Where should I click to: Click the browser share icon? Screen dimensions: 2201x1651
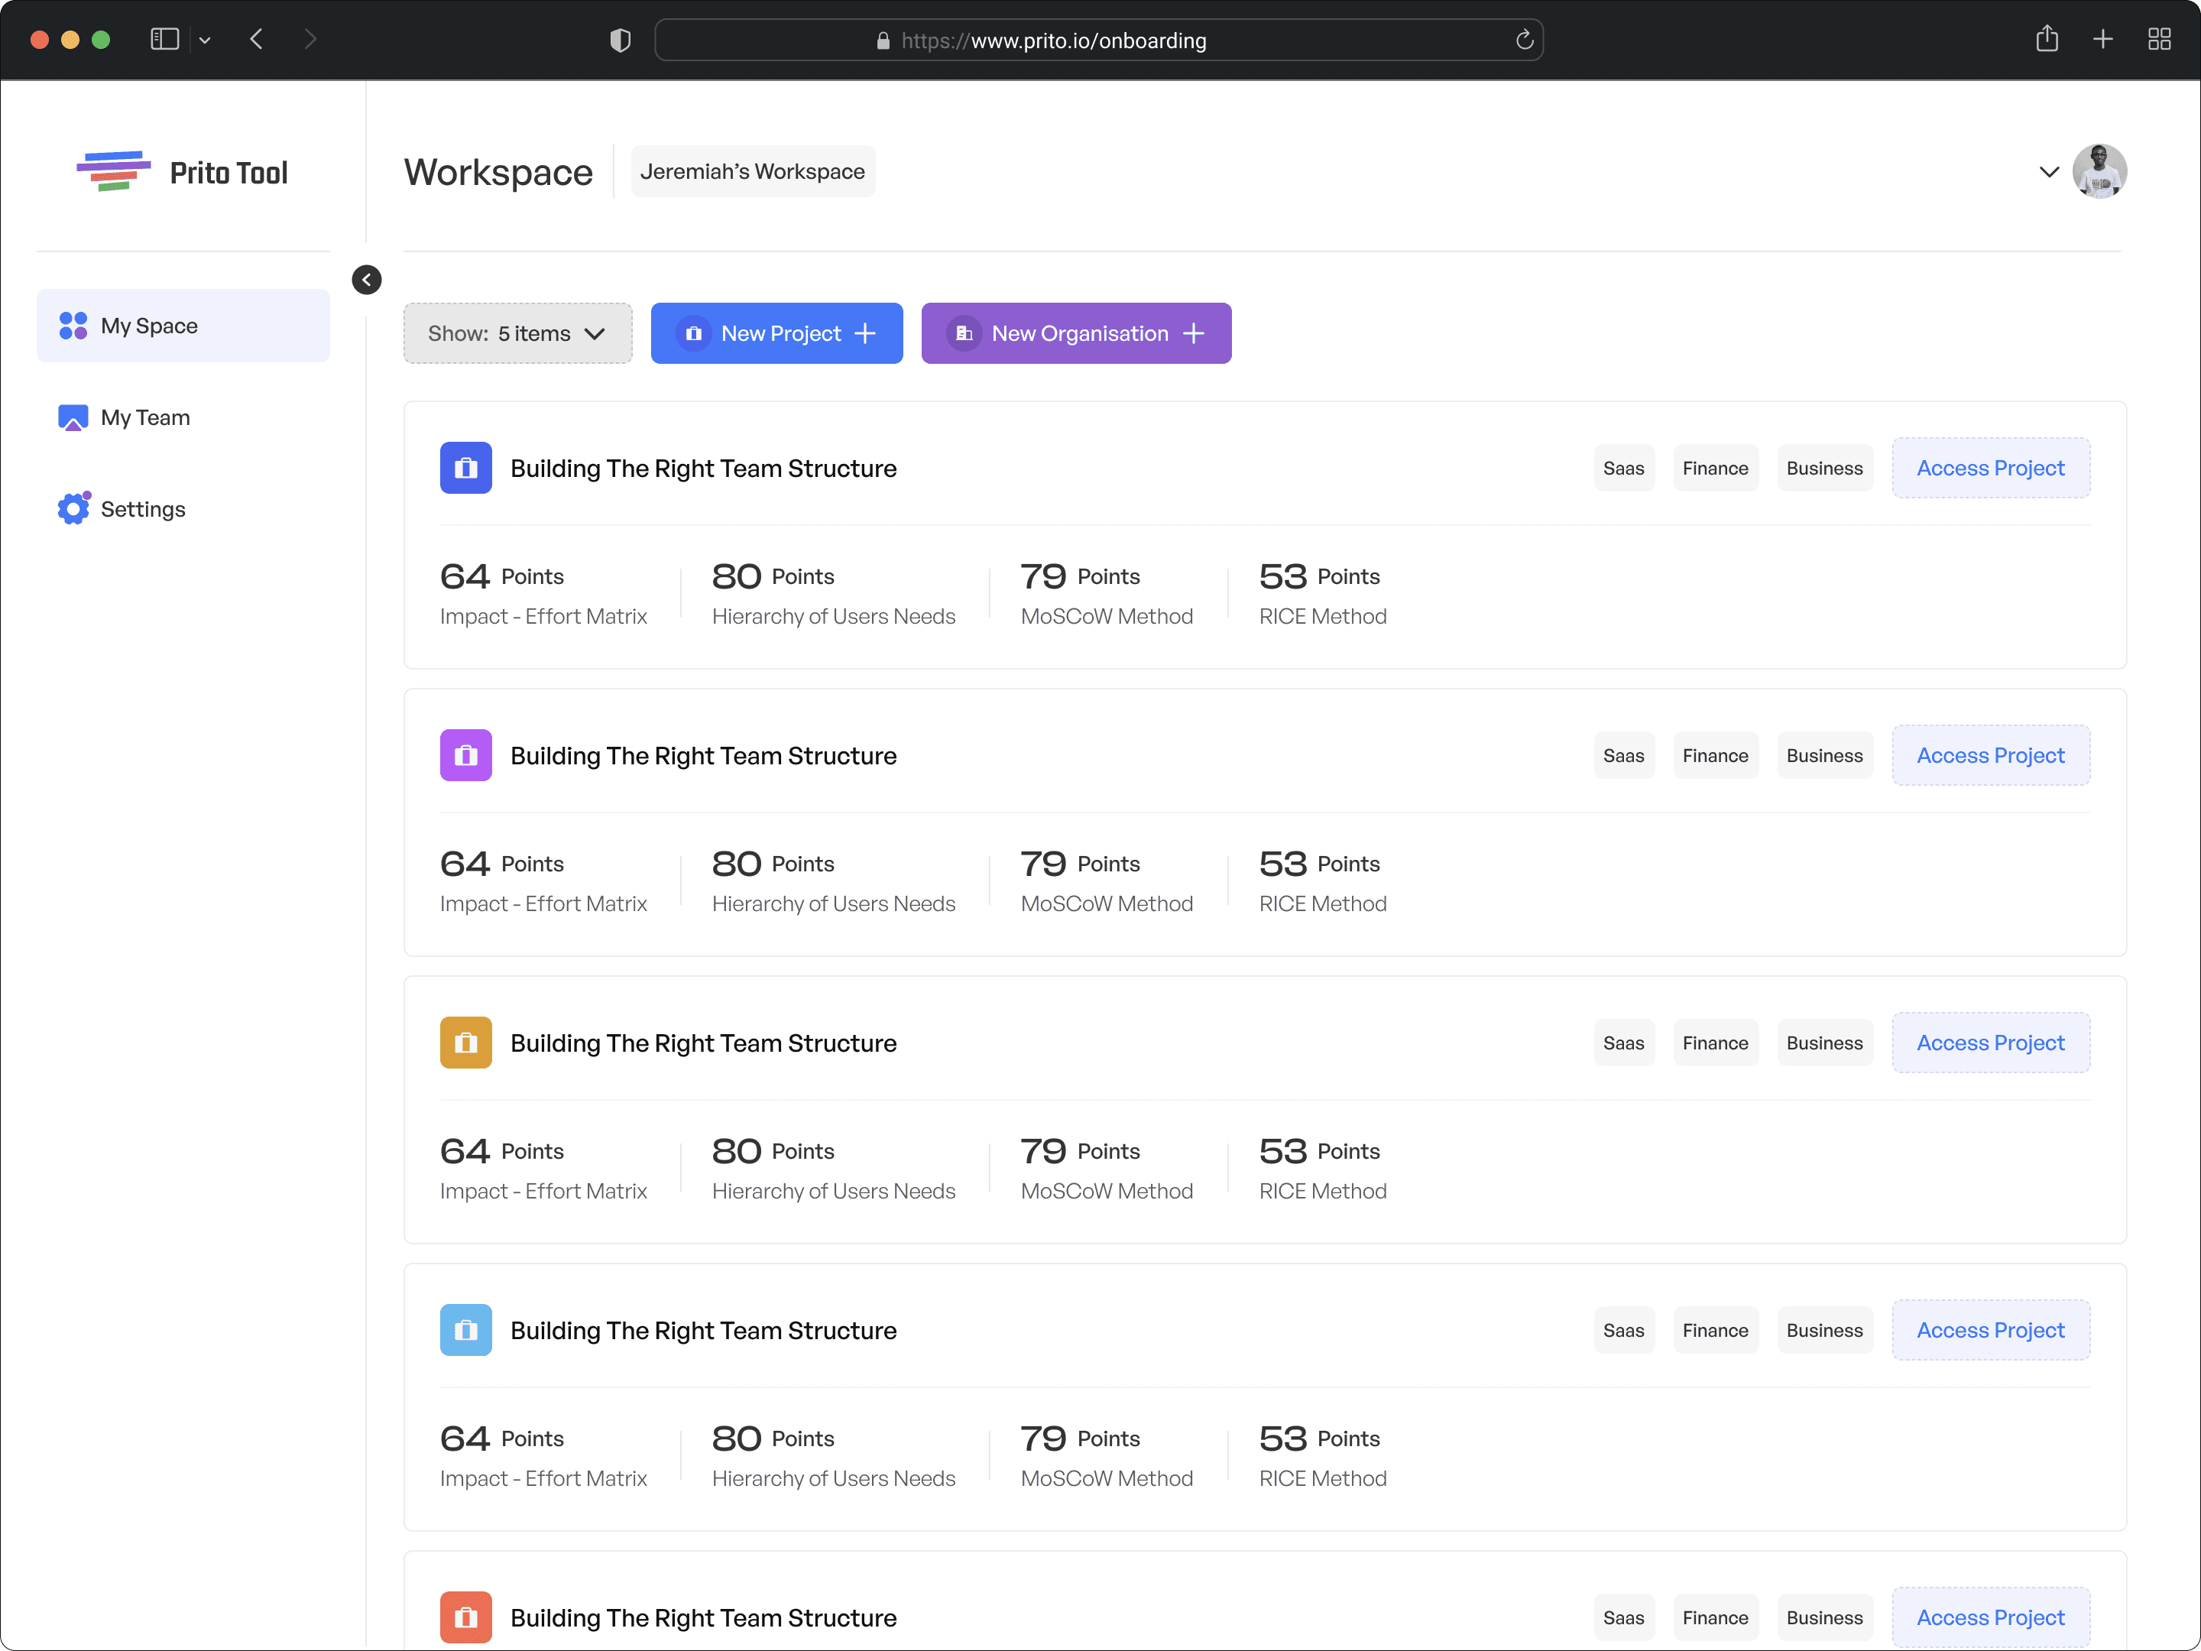(x=2046, y=40)
